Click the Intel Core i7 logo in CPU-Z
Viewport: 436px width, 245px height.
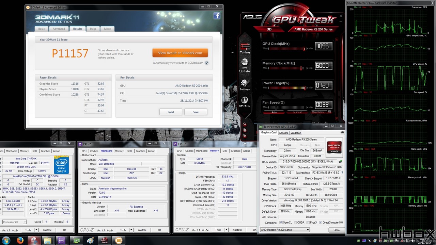coord(61,165)
